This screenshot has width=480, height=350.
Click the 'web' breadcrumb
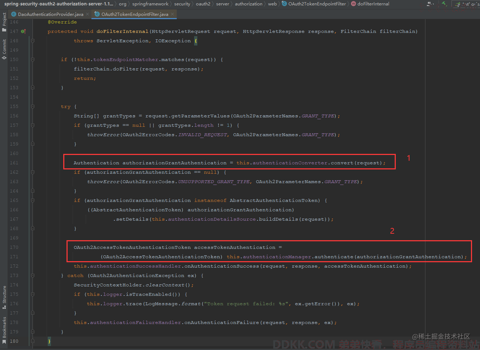click(x=273, y=4)
